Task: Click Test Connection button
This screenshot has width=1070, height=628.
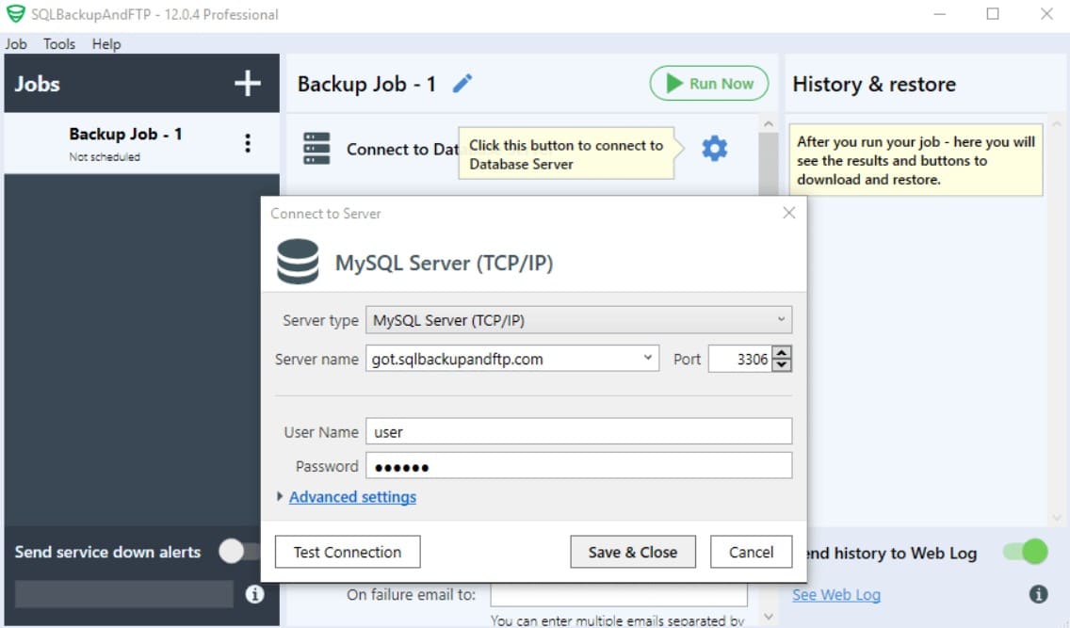Action: tap(348, 552)
